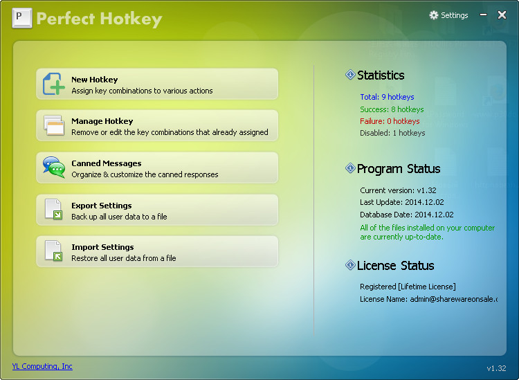519x380 pixels.
Task: Select 'Disabled: 1 hotkeys' text
Action: coord(392,133)
